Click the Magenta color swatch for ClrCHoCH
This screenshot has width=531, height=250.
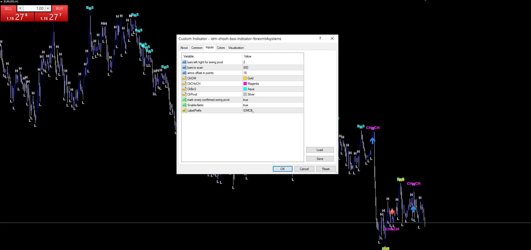click(245, 84)
